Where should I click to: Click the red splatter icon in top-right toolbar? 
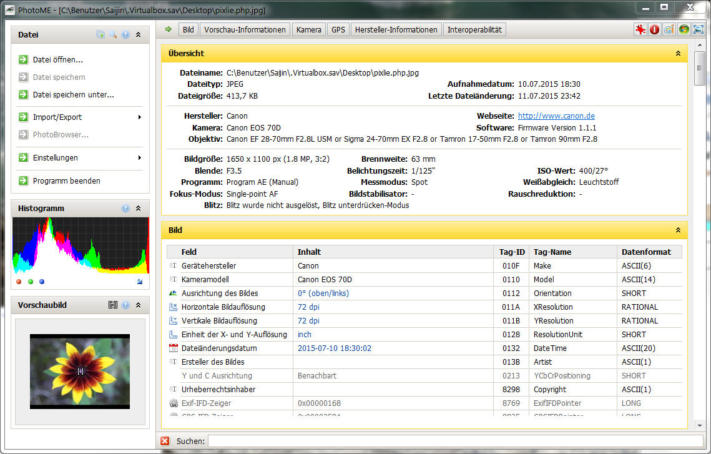[640, 29]
